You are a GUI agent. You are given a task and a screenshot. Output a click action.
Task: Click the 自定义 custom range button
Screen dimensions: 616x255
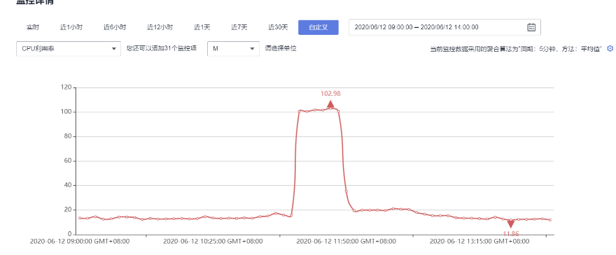click(x=318, y=27)
